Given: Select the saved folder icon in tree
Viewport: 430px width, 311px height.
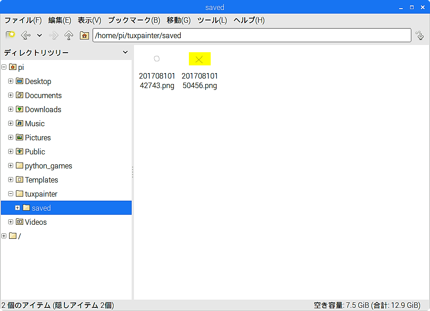Looking at the screenshot, I should click(26, 207).
